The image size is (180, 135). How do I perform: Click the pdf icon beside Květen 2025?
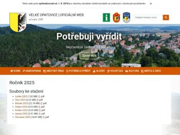click(x=40, y=110)
